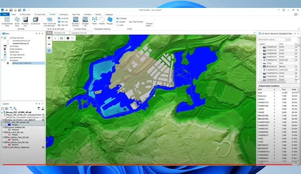Click the uncheck-all box in Layers toolbar

click(x=3, y=109)
